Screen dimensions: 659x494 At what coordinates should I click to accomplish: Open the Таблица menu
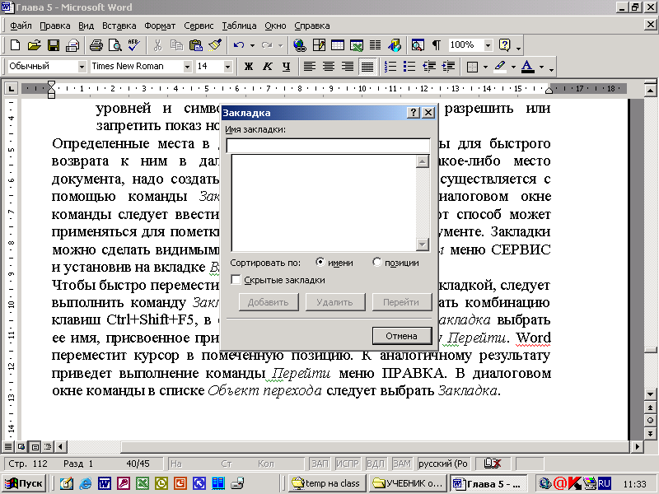pos(239,26)
